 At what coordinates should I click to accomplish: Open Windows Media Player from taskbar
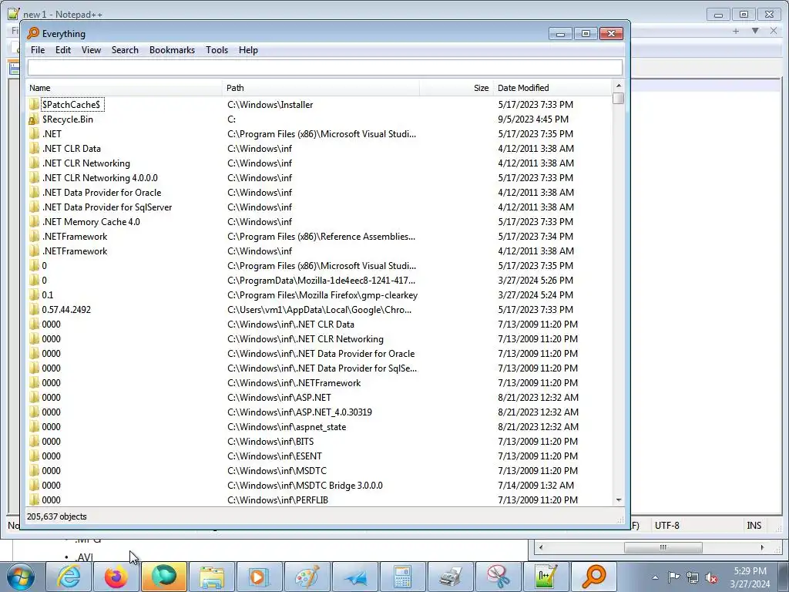click(x=260, y=577)
